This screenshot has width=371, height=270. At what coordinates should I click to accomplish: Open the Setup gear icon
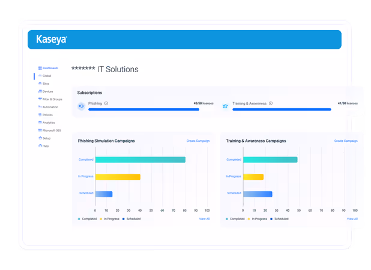(40, 138)
